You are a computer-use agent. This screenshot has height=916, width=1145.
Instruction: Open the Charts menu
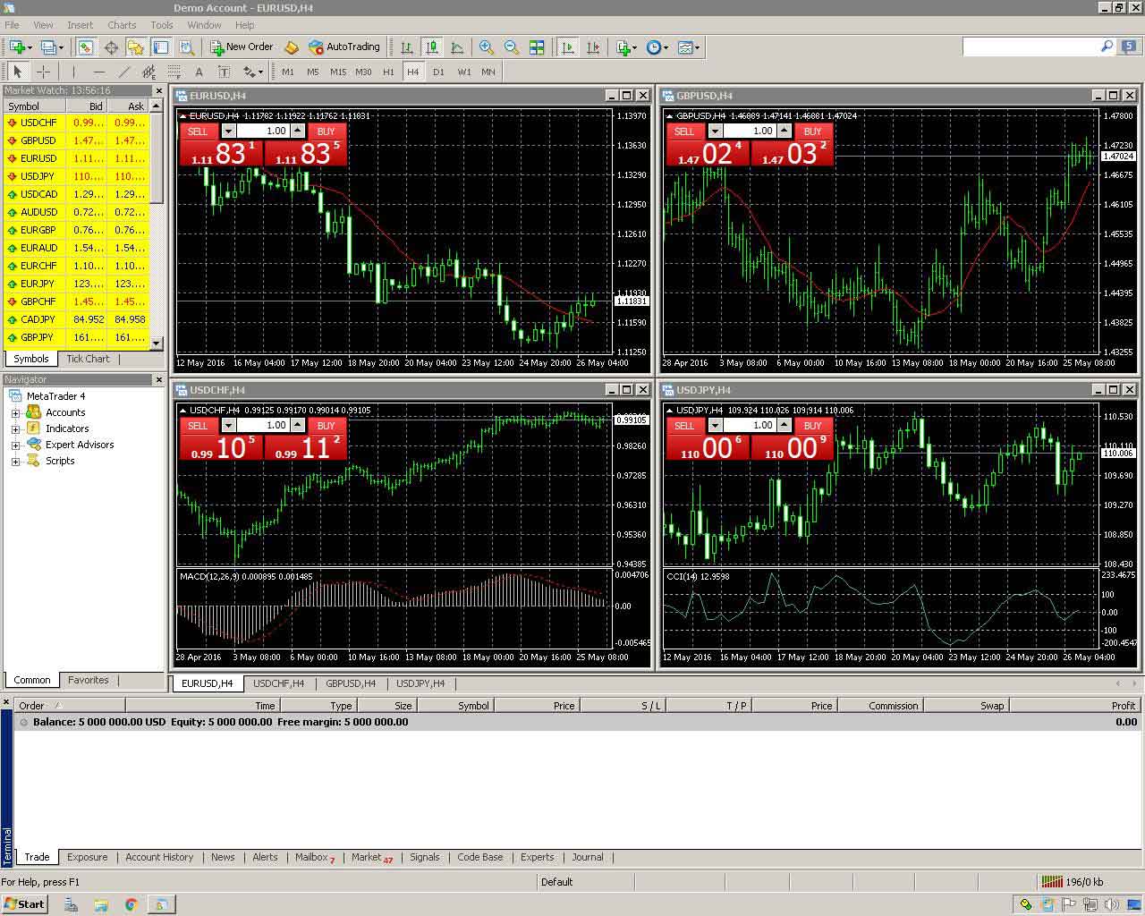click(x=122, y=25)
